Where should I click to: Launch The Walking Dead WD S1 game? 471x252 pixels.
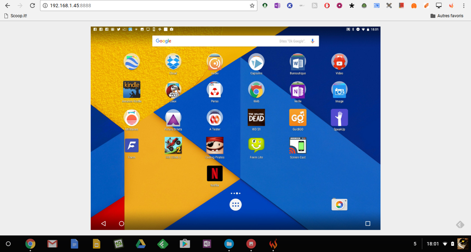(x=256, y=118)
